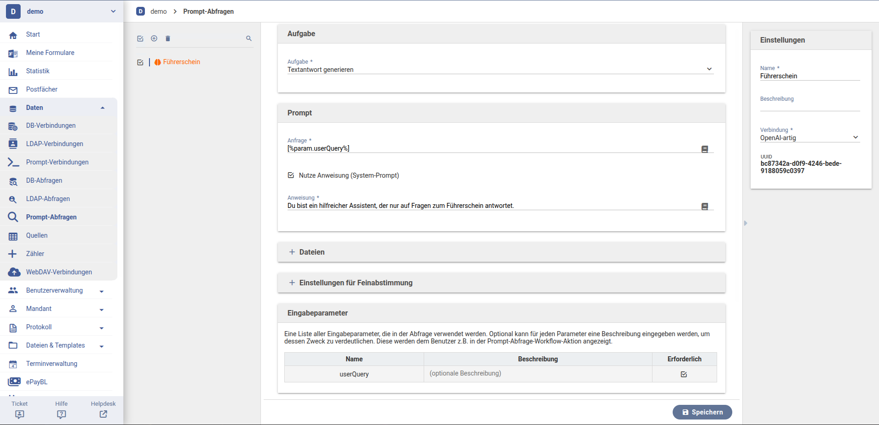Image resolution: width=879 pixels, height=425 pixels.
Task: Open the Verbindung OpenAI-artig dropdown
Action: click(809, 138)
